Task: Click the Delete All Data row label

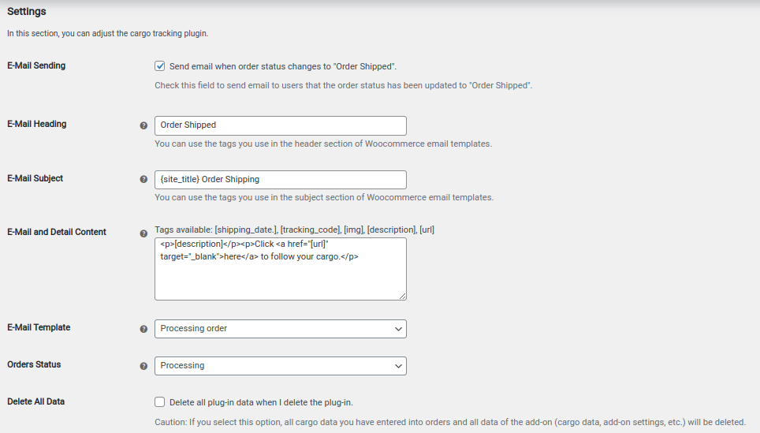Action: pyautogui.click(x=35, y=401)
